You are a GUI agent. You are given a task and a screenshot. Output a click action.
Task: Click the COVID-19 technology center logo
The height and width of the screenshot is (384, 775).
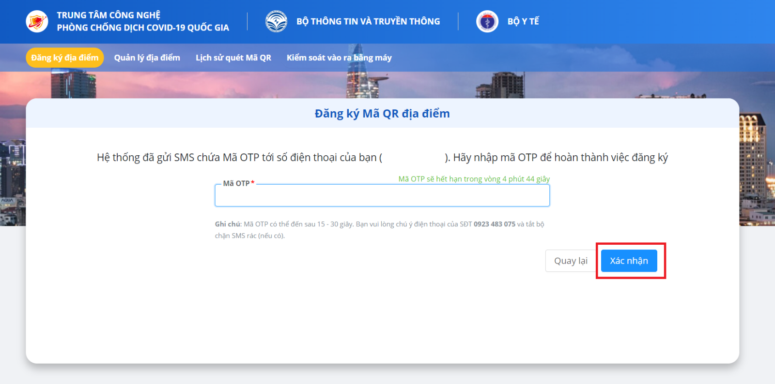click(37, 21)
